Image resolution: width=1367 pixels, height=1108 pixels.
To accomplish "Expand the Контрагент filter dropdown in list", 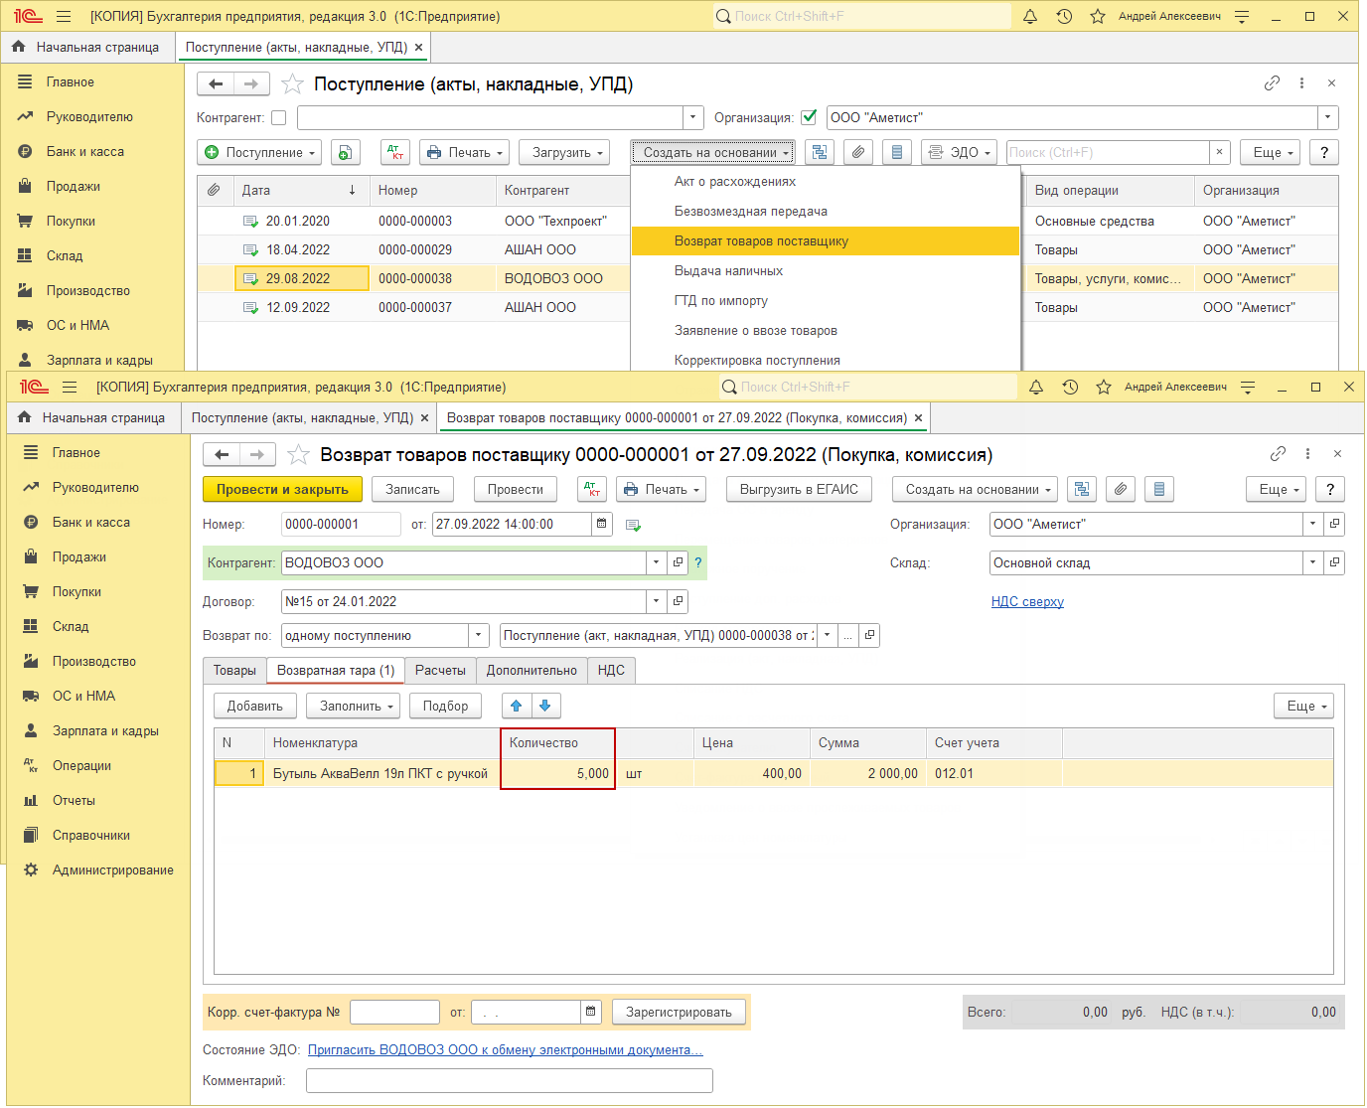I will (693, 117).
